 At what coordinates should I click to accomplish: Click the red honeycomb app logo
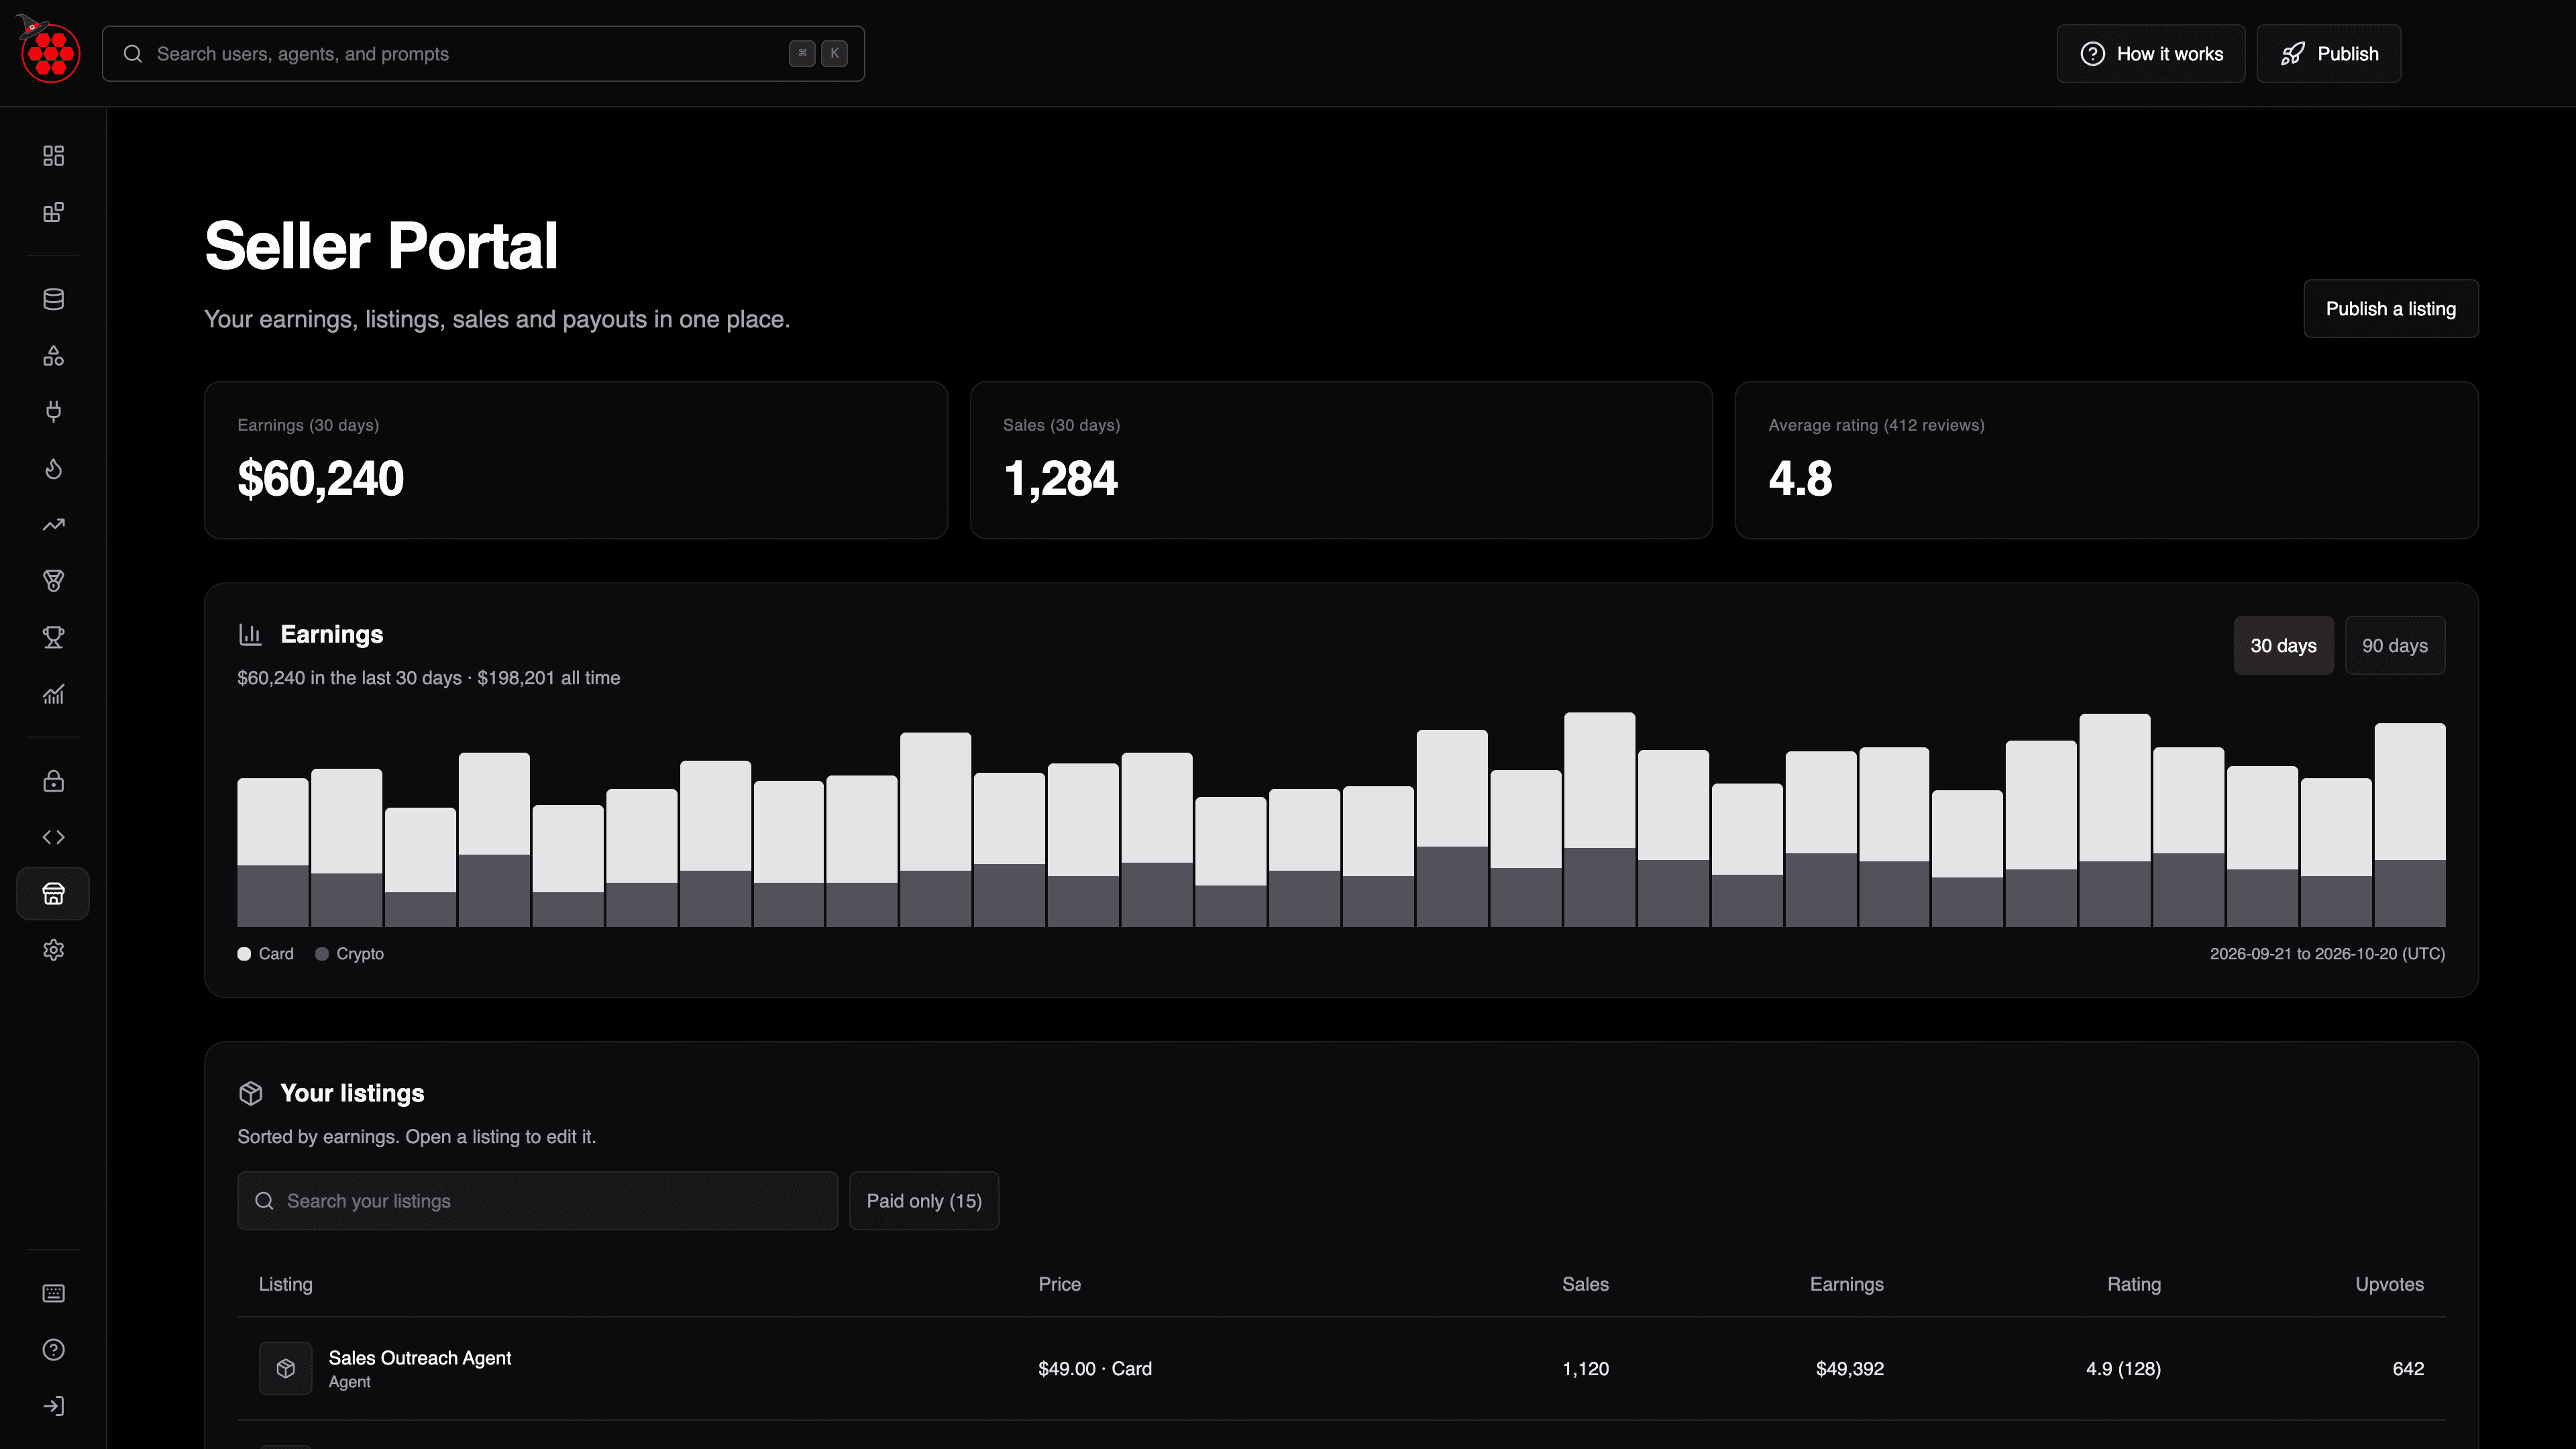coord(50,52)
